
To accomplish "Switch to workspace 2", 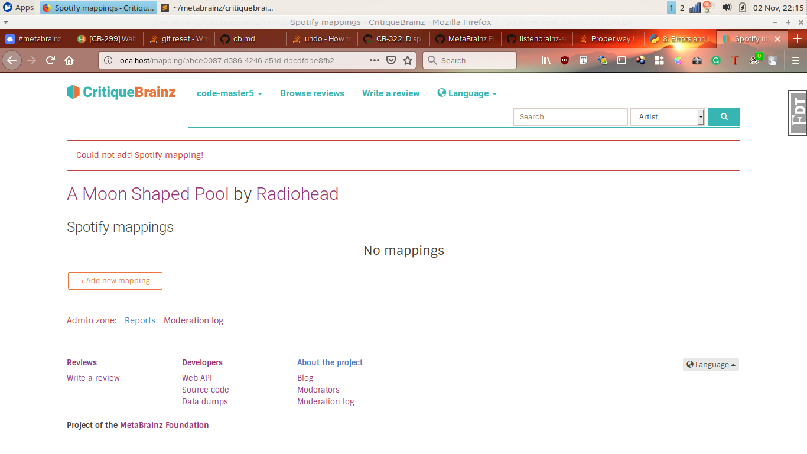I will point(682,8).
